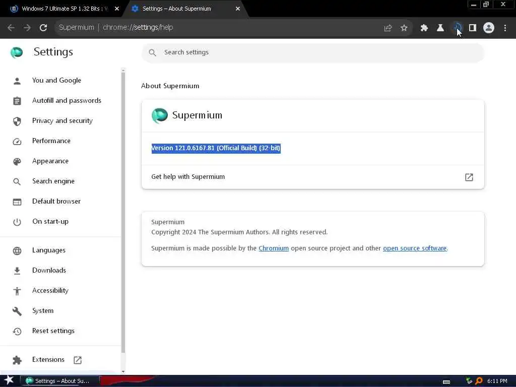Click the orange magnifier tray icon
This screenshot has width=516, height=387.
coord(479,381)
